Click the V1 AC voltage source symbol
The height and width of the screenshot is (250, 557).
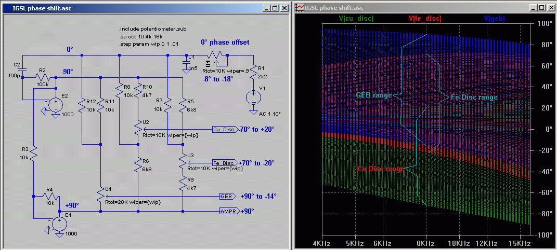click(253, 97)
